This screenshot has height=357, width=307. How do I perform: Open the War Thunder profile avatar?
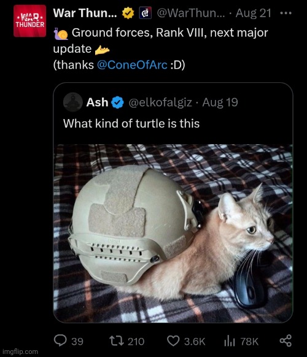[x=30, y=21]
